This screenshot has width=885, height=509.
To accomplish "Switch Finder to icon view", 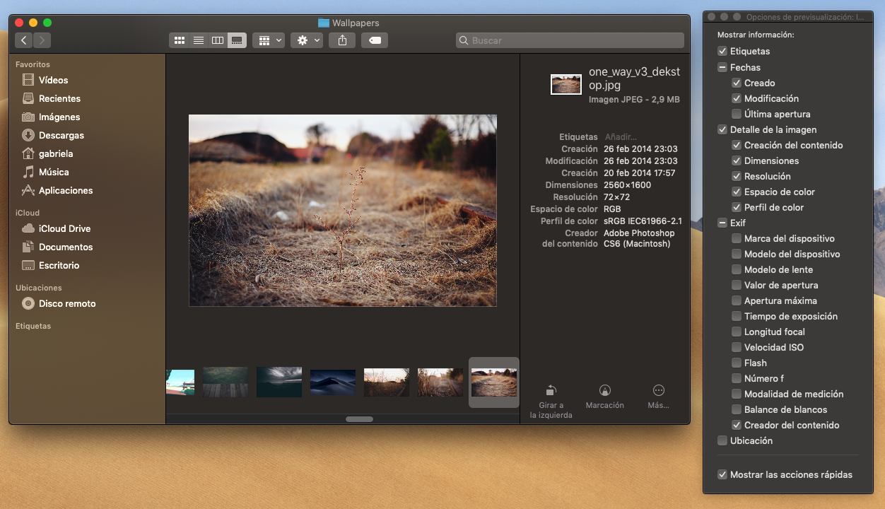I will coord(179,40).
